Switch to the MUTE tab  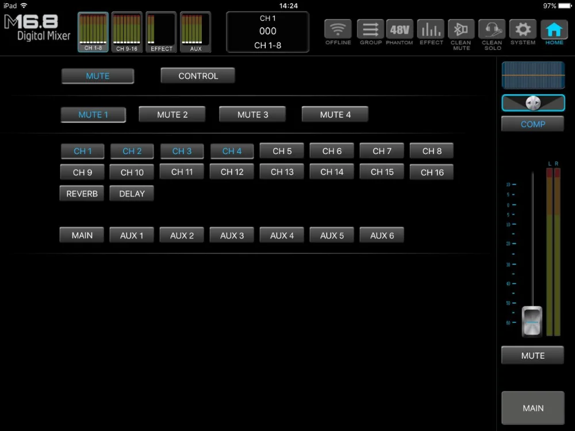98,76
